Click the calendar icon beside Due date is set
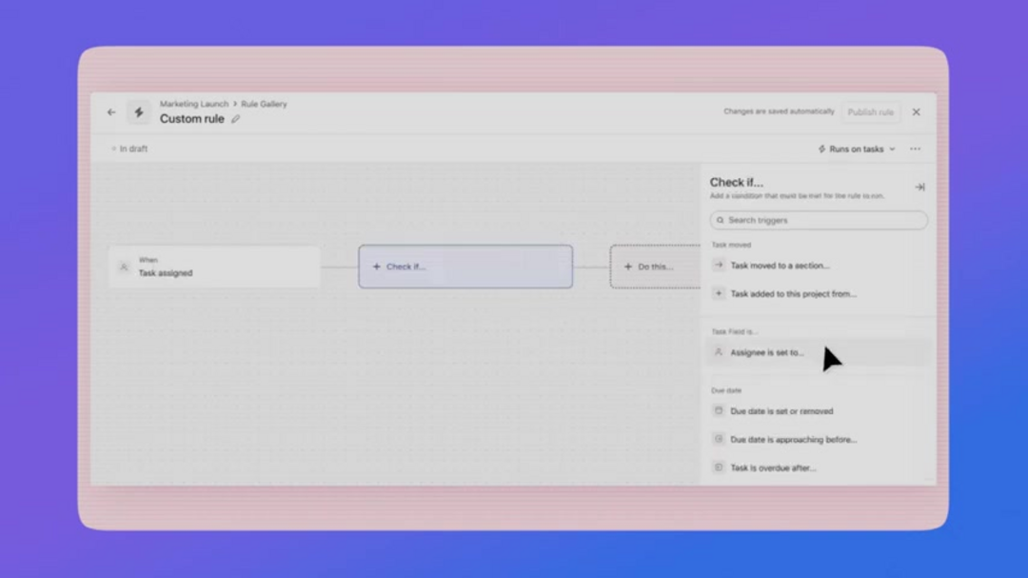 719,411
